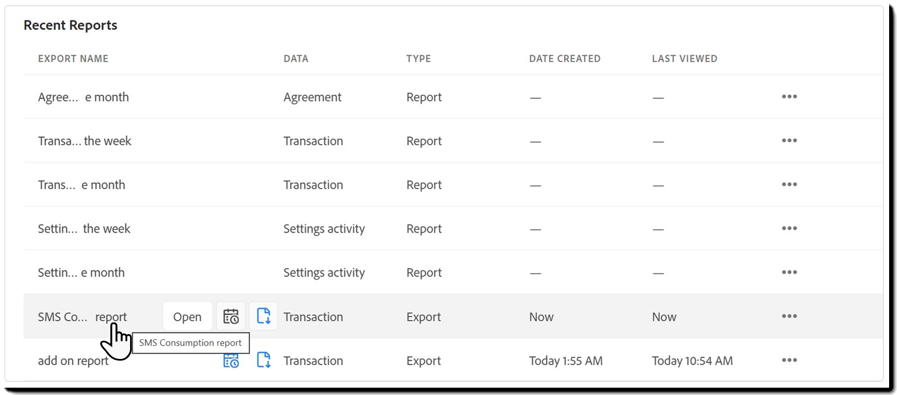
Task: Click schedule icon in add on report row
Action: click(x=231, y=361)
